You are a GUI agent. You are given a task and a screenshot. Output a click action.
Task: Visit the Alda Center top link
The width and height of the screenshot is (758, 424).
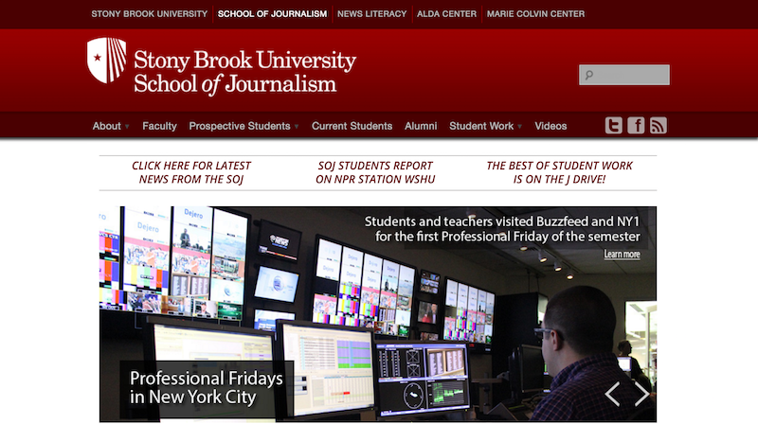446,14
